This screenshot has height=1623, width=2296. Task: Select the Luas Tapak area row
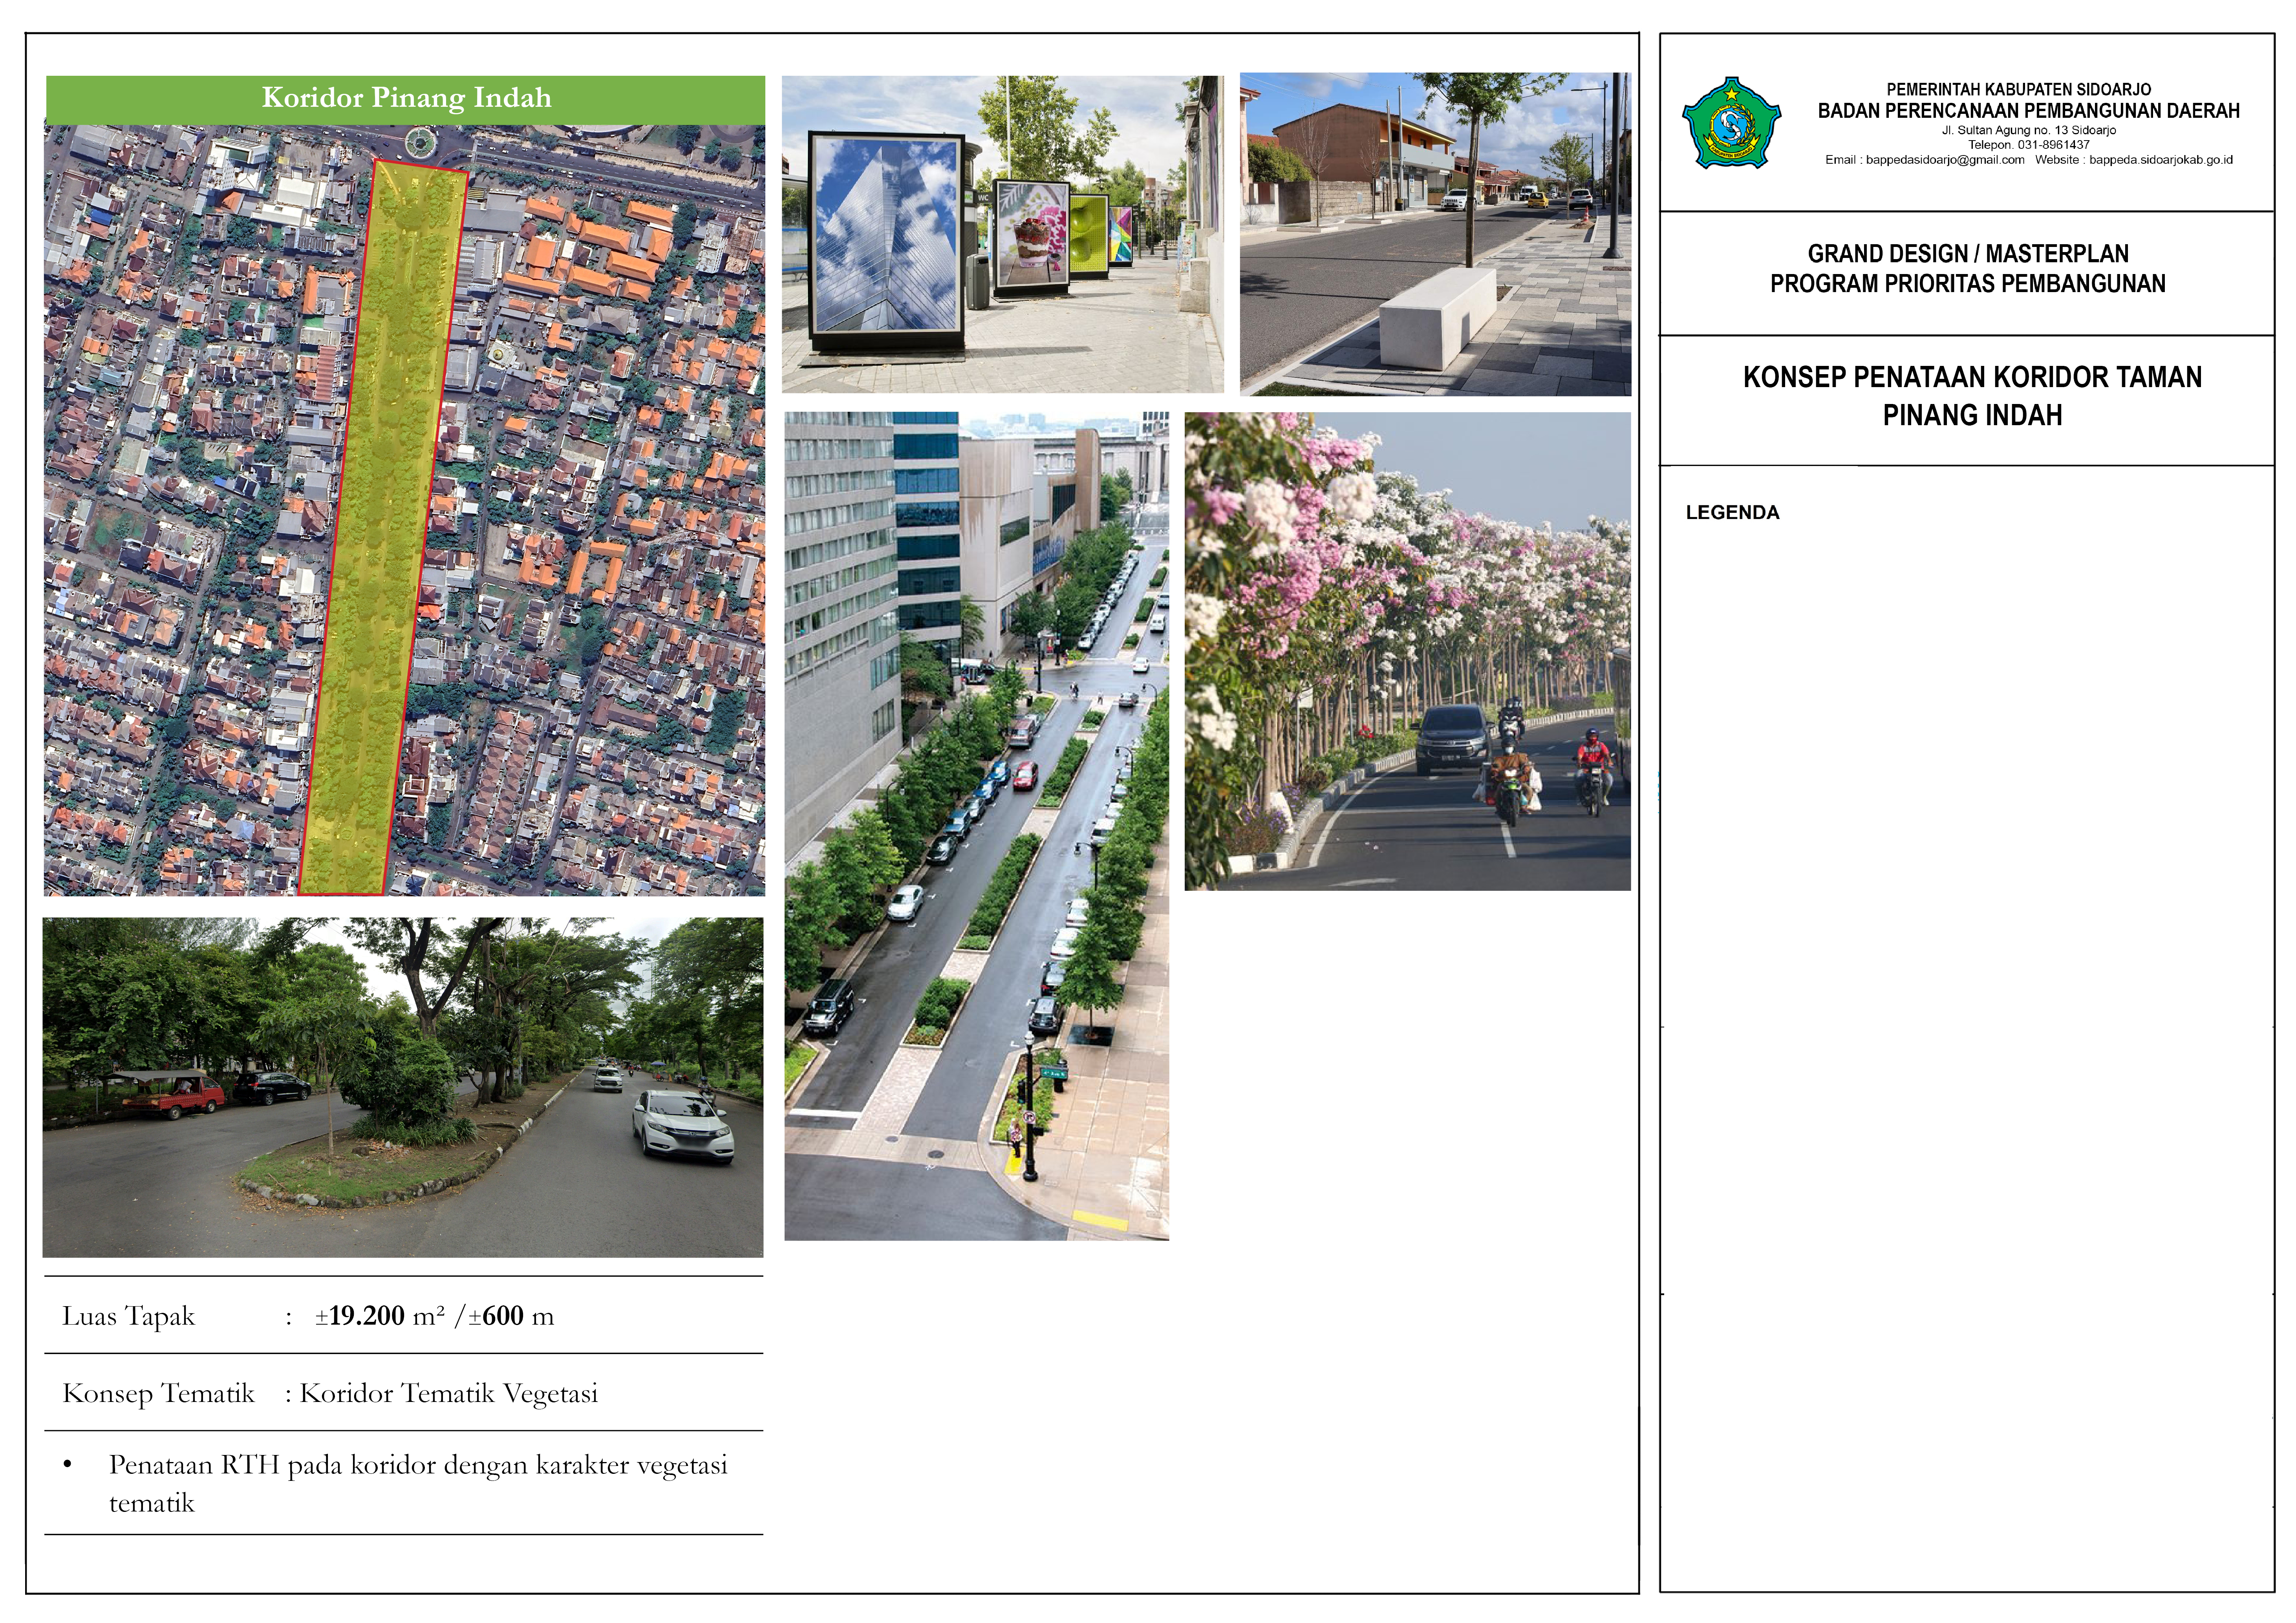coord(308,1316)
